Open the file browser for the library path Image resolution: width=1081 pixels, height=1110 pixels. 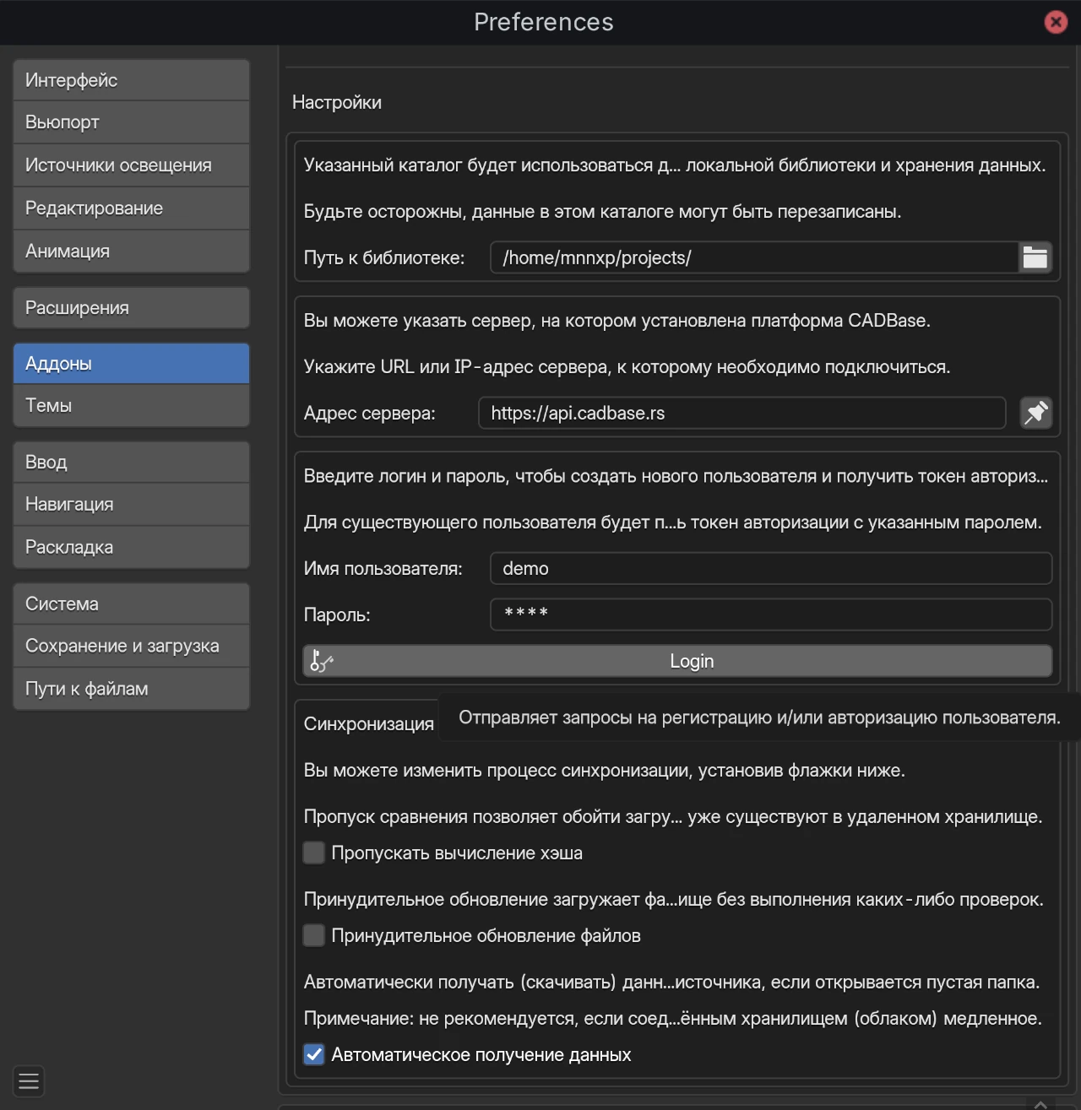coord(1035,257)
